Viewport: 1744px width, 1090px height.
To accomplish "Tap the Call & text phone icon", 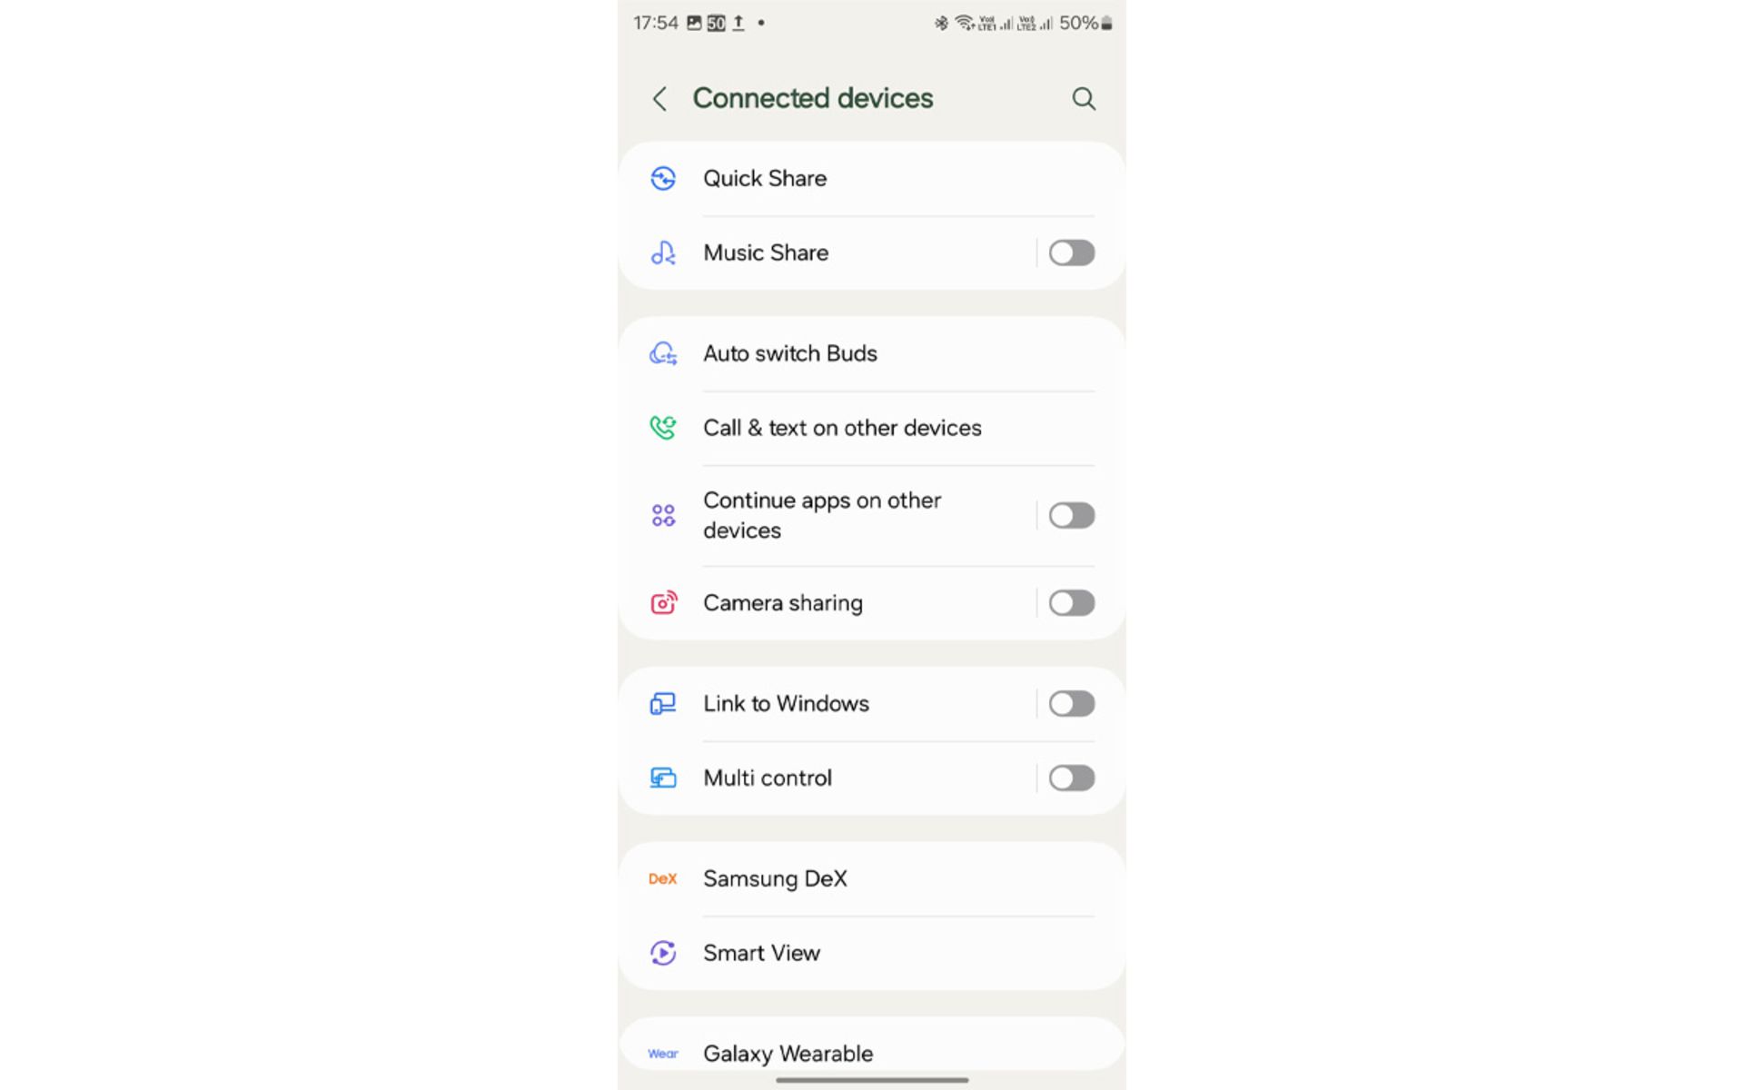I will (x=663, y=428).
